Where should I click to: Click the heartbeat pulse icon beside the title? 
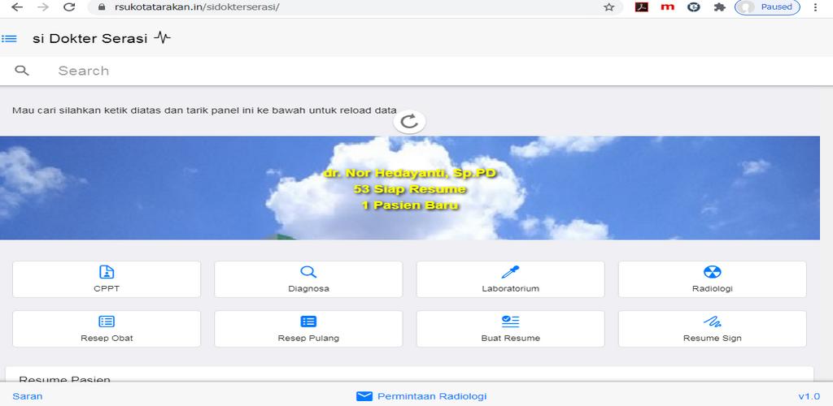point(163,37)
